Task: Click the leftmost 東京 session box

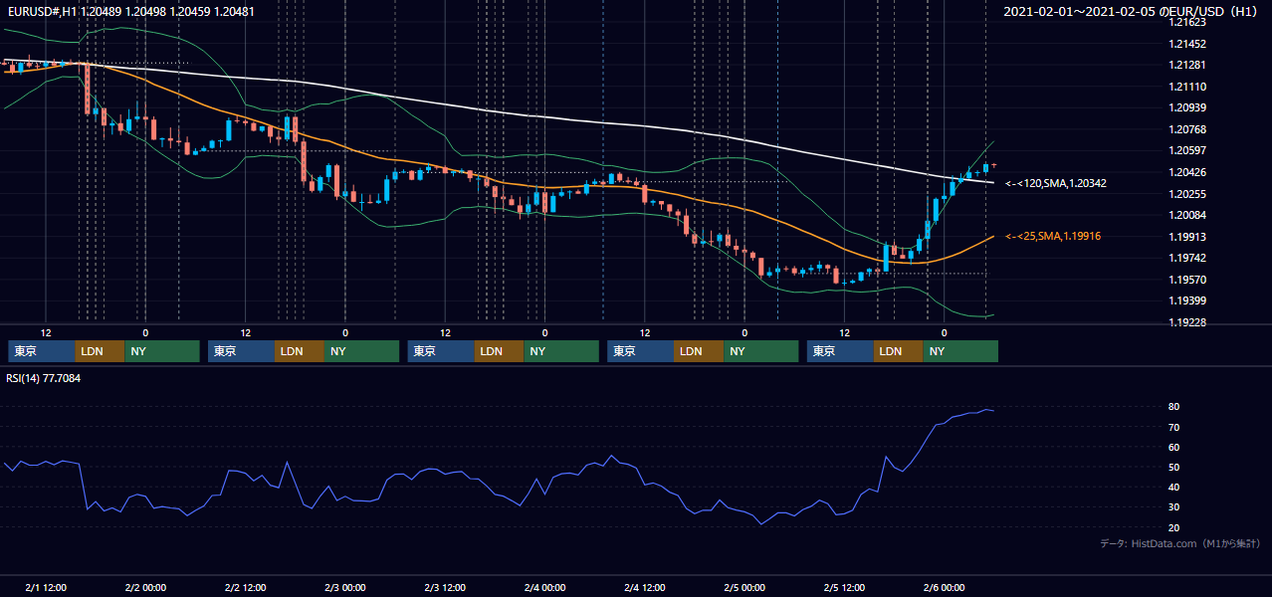Action: pyautogui.click(x=42, y=351)
